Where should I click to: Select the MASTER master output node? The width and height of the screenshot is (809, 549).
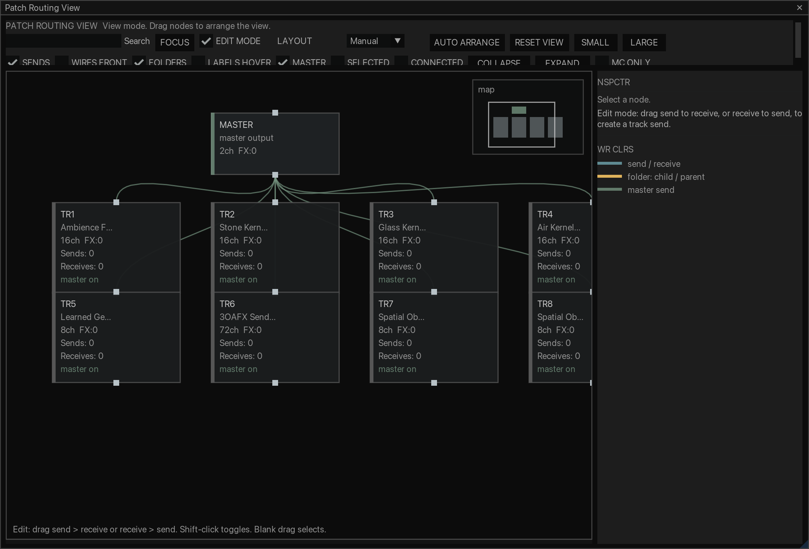pos(275,144)
